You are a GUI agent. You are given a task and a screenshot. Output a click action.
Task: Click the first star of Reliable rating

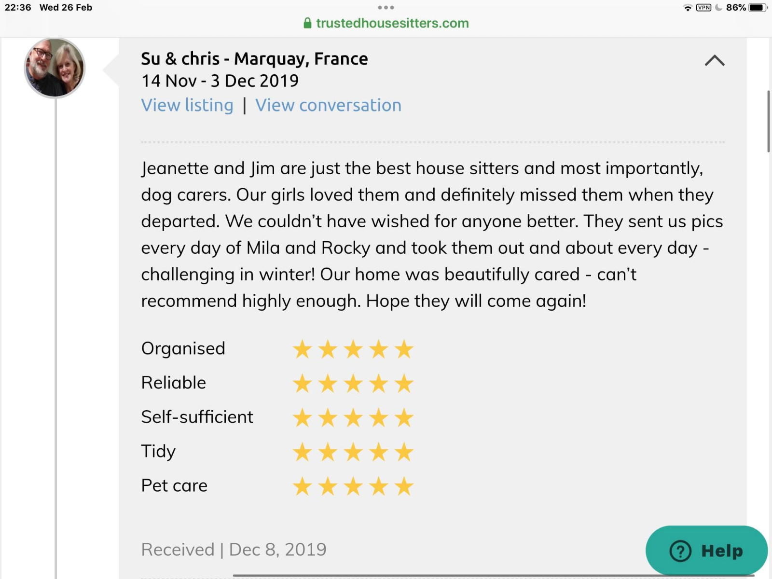click(303, 384)
